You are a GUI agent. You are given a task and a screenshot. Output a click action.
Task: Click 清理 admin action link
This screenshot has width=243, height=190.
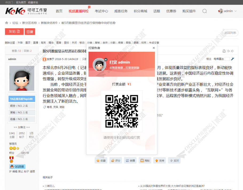(32, 172)
